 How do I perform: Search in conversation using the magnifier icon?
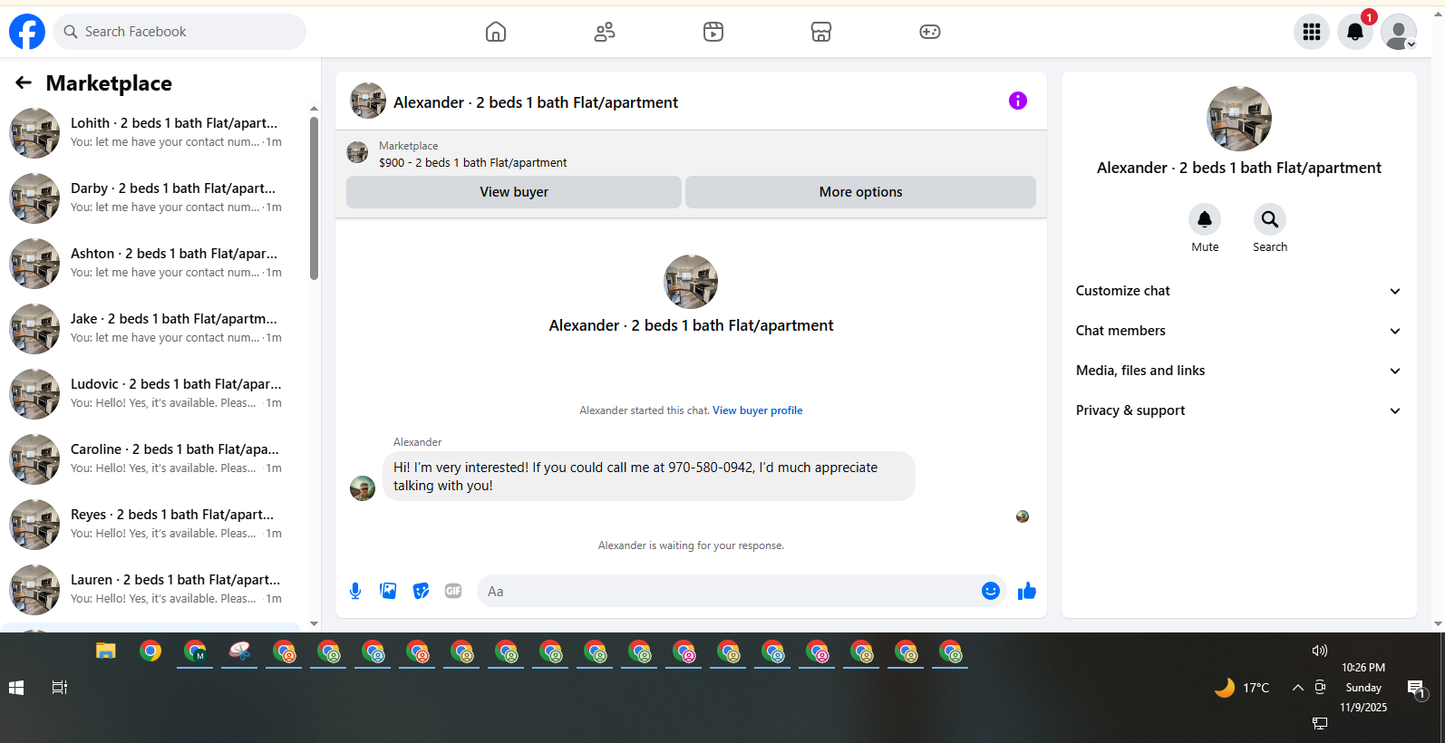[x=1270, y=219]
